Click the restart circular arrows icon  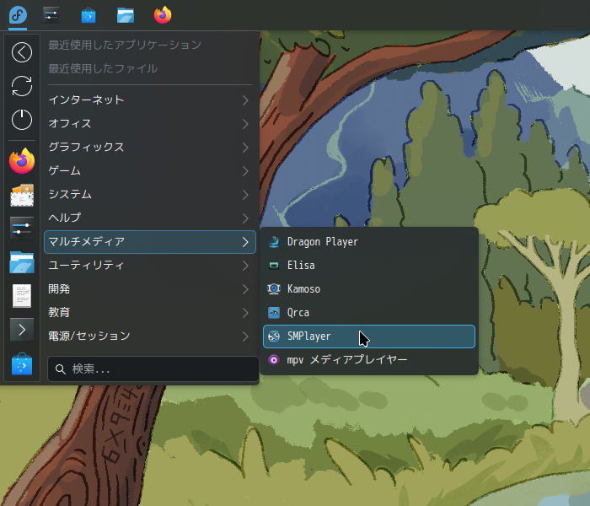click(x=22, y=86)
